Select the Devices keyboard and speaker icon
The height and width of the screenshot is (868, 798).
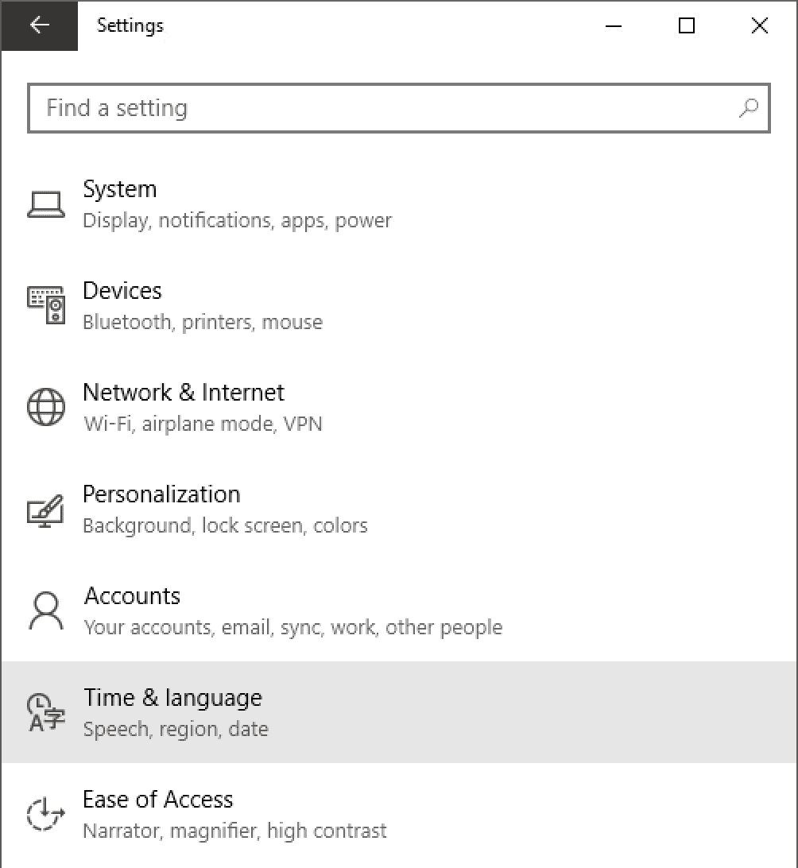click(46, 305)
